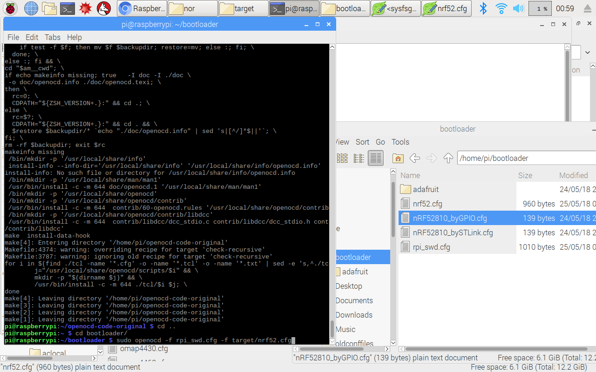This screenshot has height=372, width=596.
Task: Select the adafruit folder in file list
Action: click(426, 189)
